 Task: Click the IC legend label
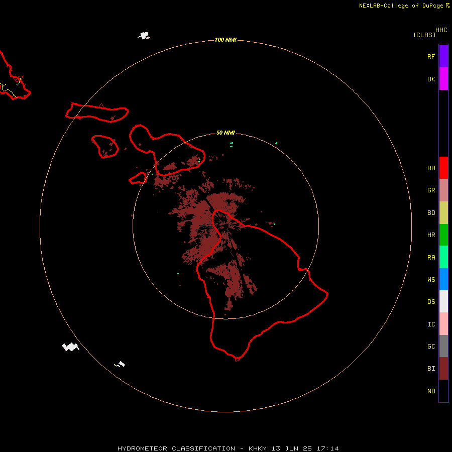431,324
